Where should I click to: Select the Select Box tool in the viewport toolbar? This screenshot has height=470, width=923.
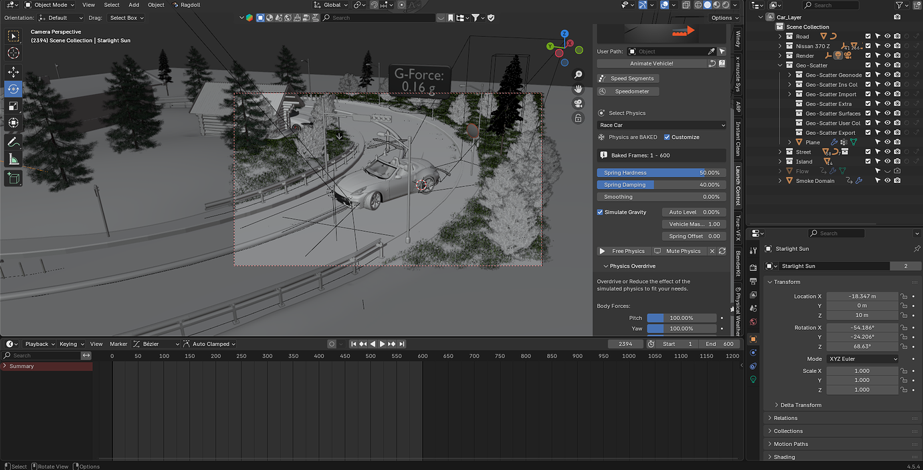tap(13, 36)
